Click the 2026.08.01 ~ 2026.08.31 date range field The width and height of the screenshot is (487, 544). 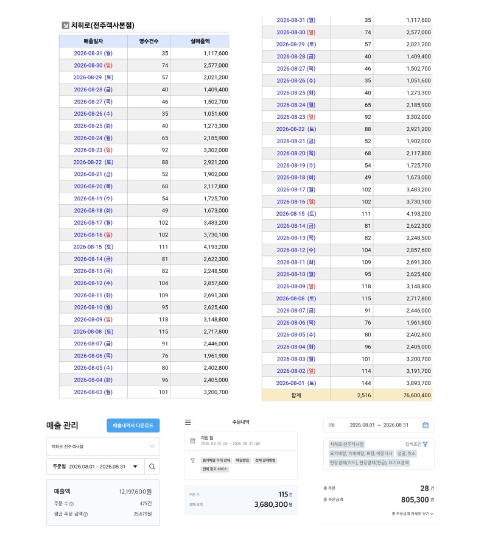coord(379,425)
